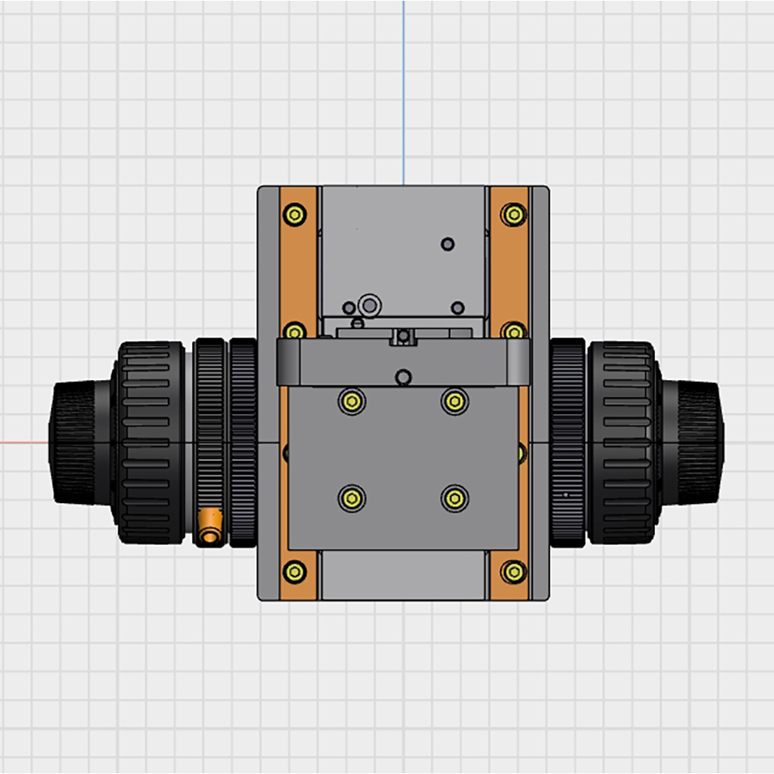
Task: Select upper-right screw on center gray plate
Action: tap(454, 401)
